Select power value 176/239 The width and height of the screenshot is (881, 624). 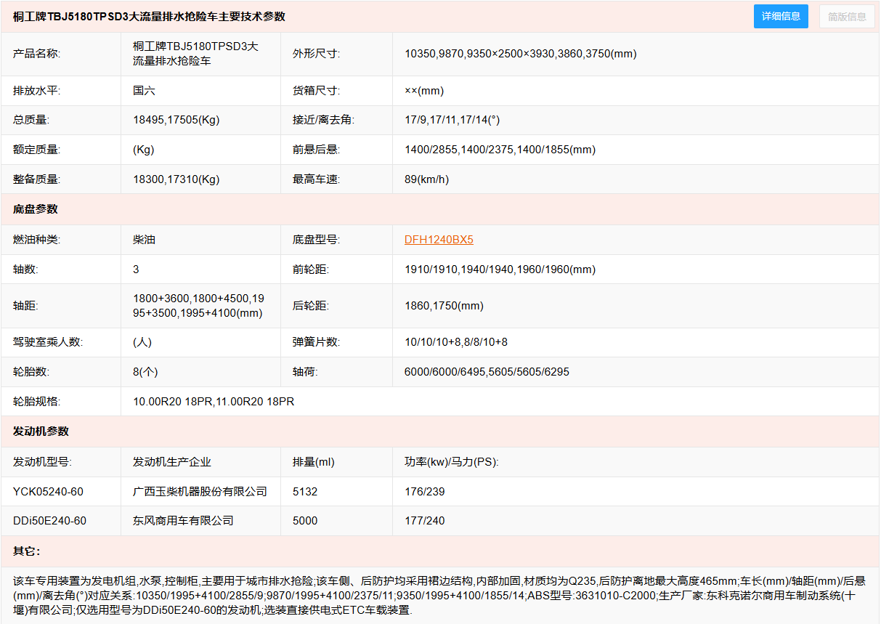tap(425, 492)
